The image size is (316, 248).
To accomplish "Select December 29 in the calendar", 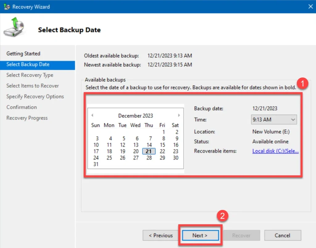I will [162, 158].
